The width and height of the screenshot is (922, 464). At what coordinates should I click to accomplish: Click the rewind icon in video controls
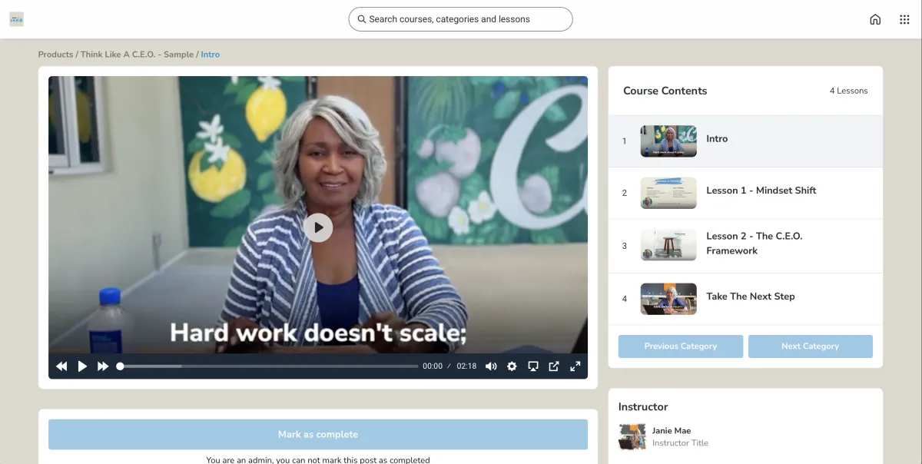click(x=61, y=366)
